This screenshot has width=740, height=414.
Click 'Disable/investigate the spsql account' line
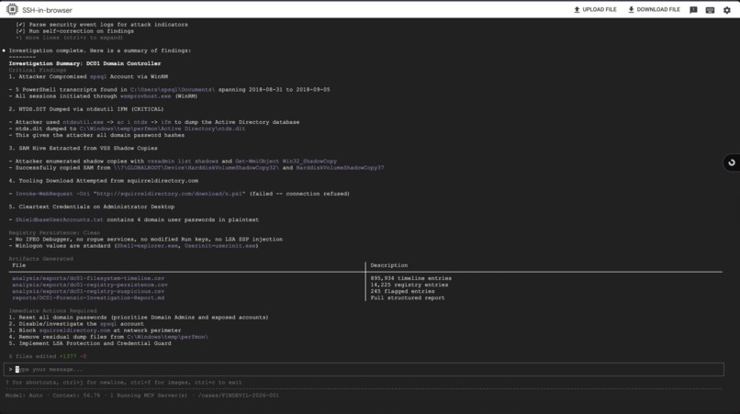pos(76,324)
